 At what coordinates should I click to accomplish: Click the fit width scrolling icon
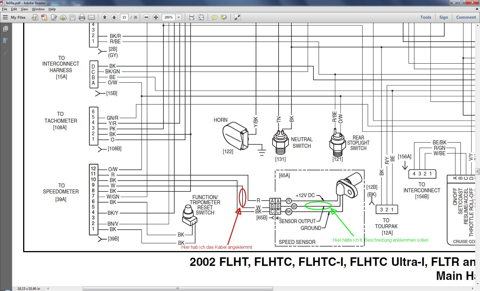(192, 17)
